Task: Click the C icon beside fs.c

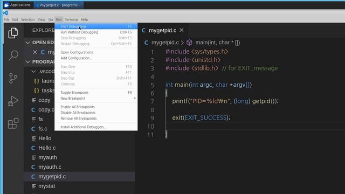Action: coord(33,129)
